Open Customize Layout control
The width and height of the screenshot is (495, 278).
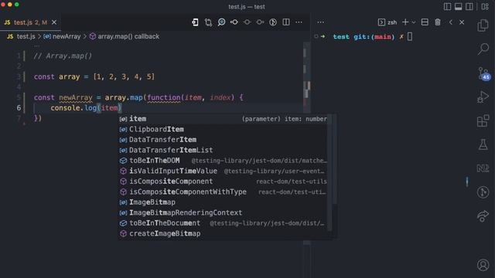click(485, 6)
